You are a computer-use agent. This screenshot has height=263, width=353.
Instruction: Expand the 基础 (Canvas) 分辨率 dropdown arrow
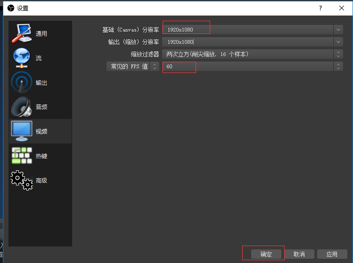pyautogui.click(x=338, y=30)
